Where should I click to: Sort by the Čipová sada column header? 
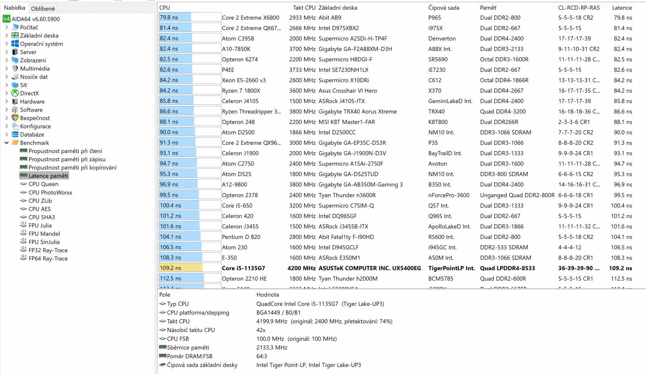point(453,8)
